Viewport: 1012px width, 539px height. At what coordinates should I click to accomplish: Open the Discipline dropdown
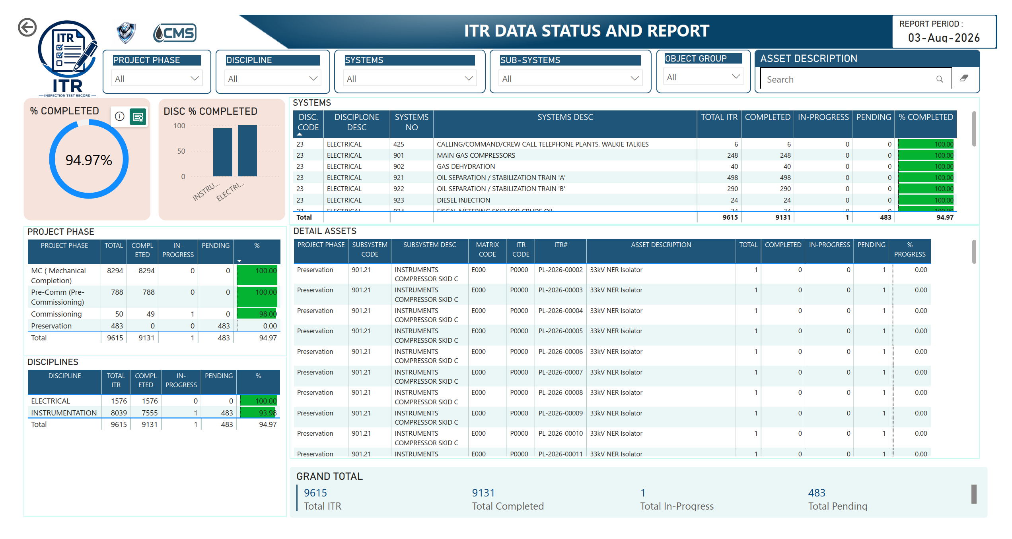(x=272, y=79)
